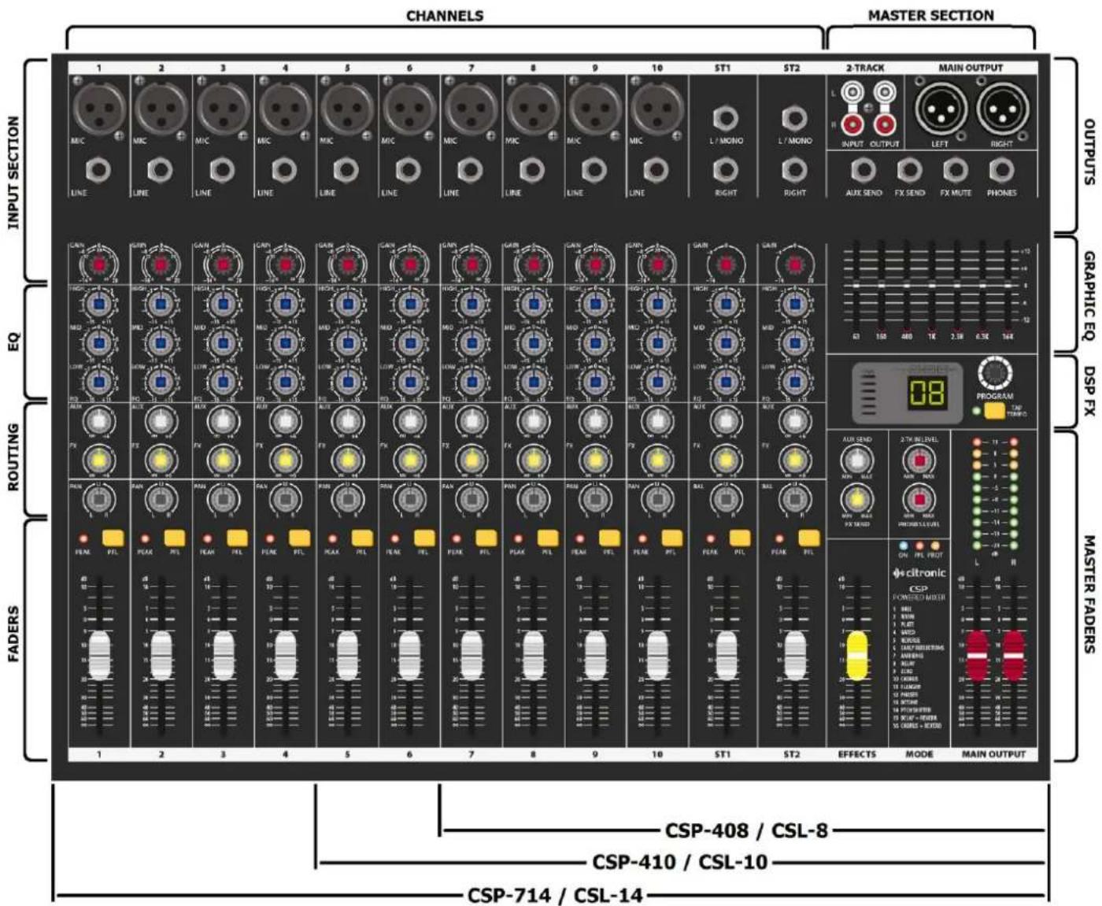Click the ST2 channel fader cap
Image resolution: width=1102 pixels, height=906 pixels.
point(795,655)
